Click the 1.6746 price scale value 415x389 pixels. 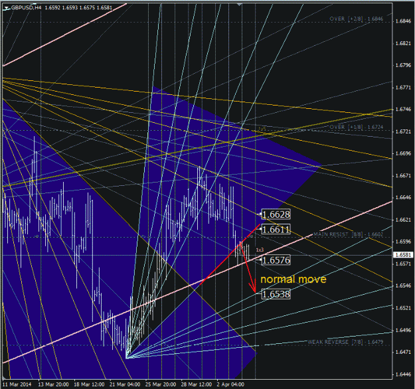pos(403,110)
